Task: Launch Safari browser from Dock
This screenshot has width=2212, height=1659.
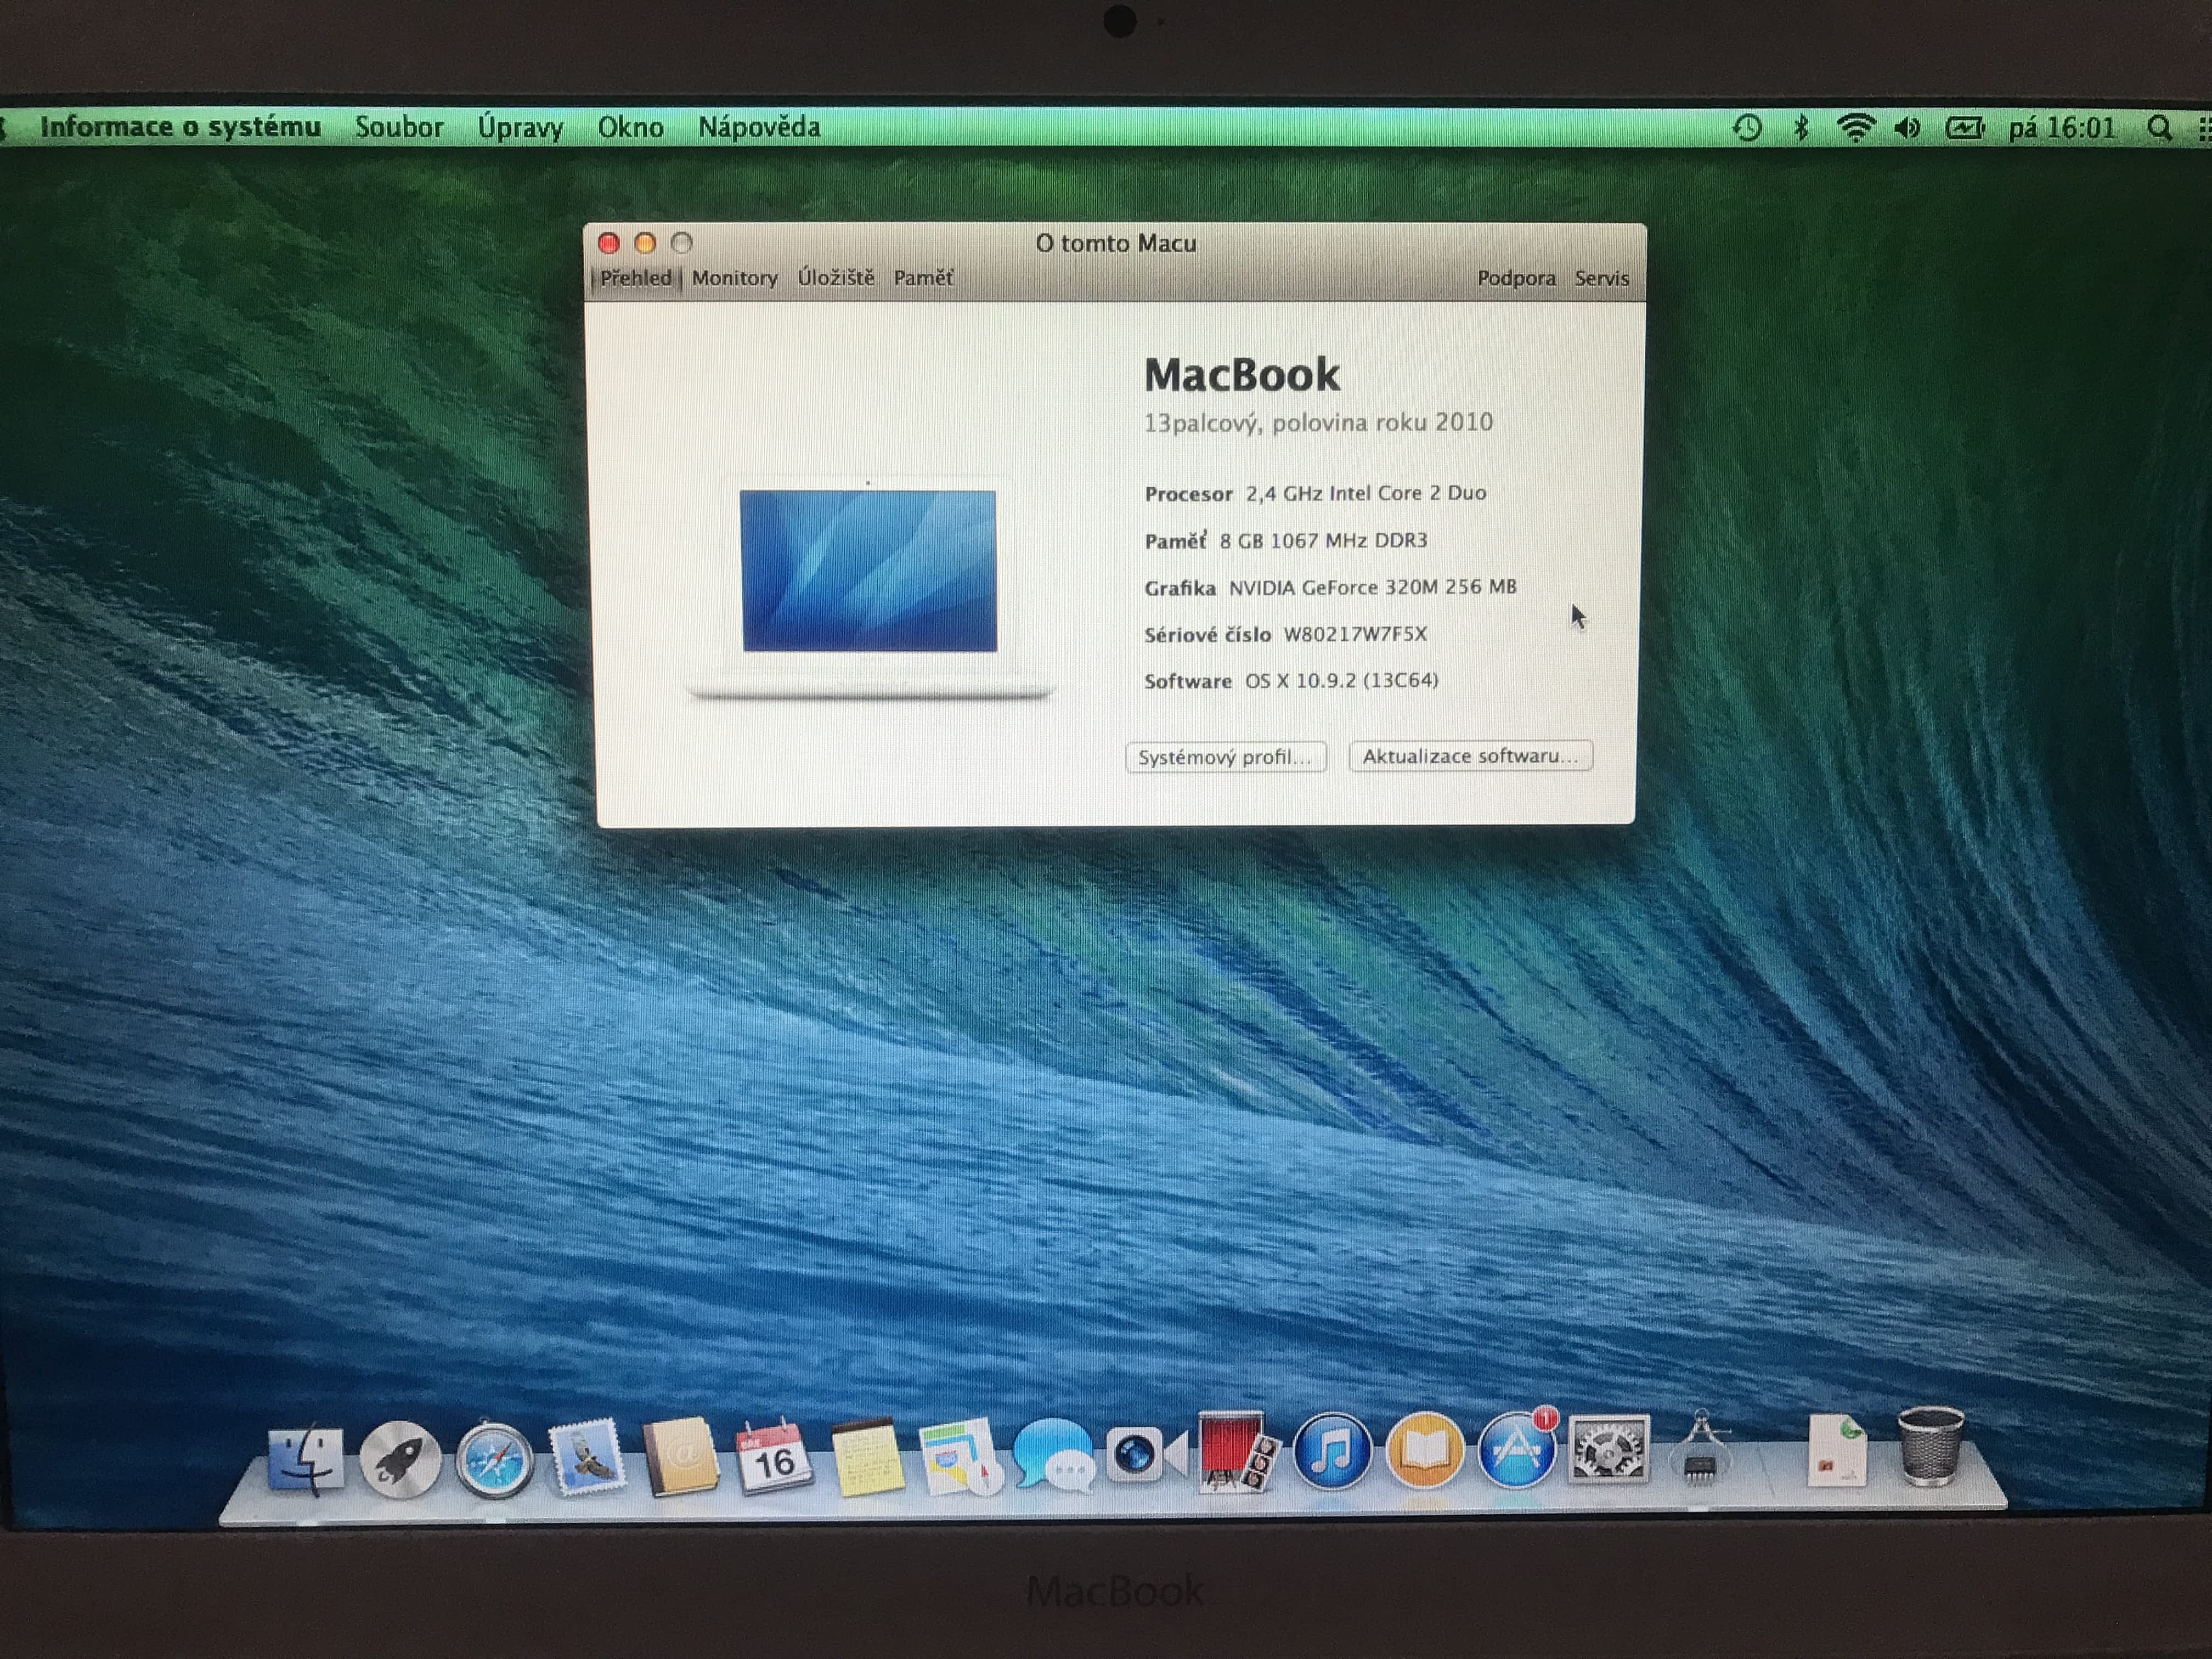Action: tap(494, 1460)
